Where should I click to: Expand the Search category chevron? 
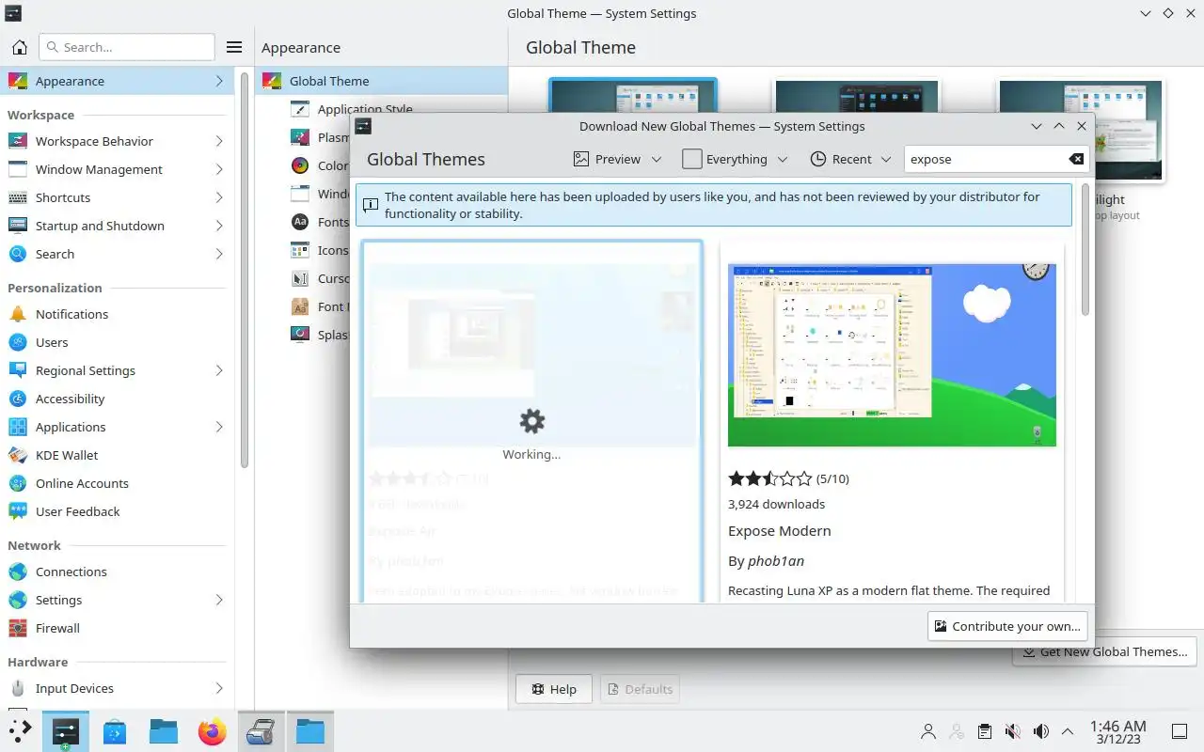[x=219, y=254]
